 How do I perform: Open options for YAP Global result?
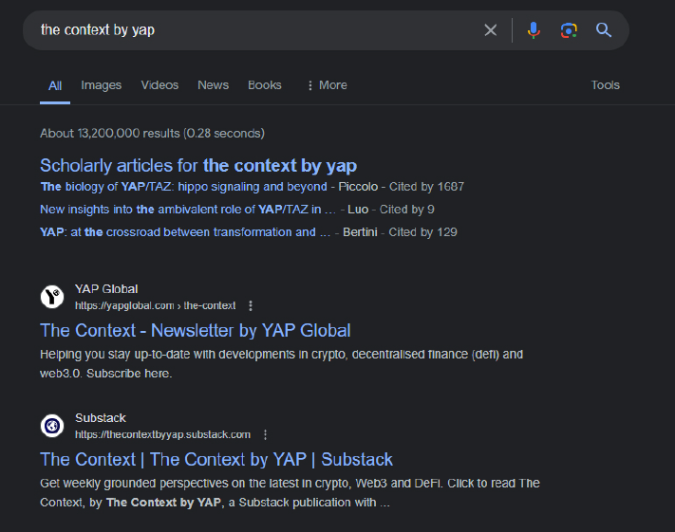click(251, 305)
